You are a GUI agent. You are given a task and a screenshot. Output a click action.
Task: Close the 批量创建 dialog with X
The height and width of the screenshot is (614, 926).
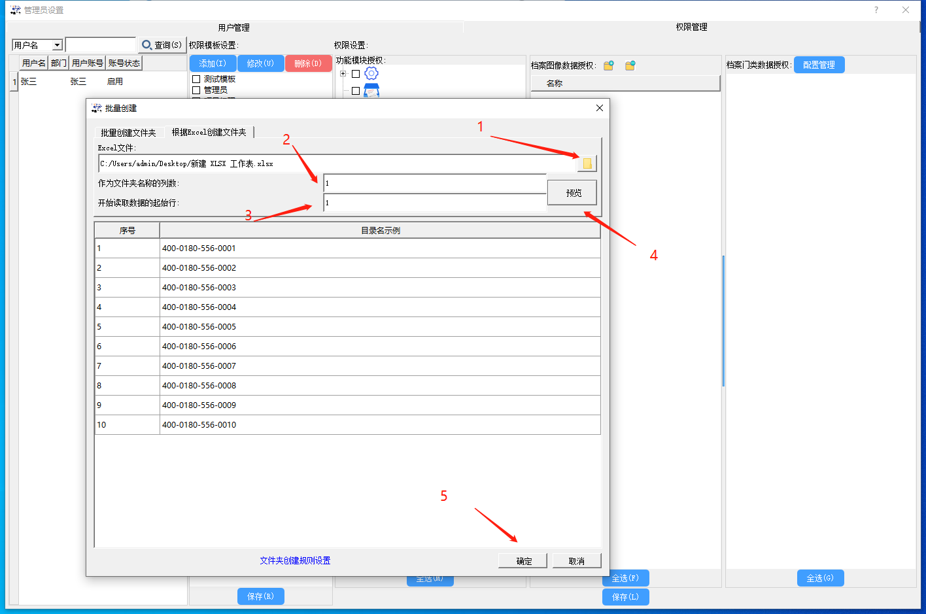click(599, 108)
